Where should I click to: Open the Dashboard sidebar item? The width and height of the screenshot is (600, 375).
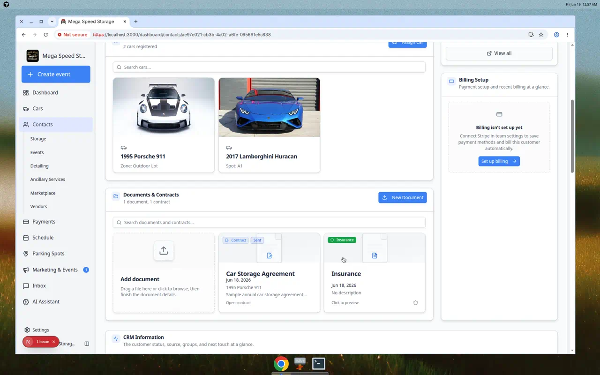tap(56, 93)
